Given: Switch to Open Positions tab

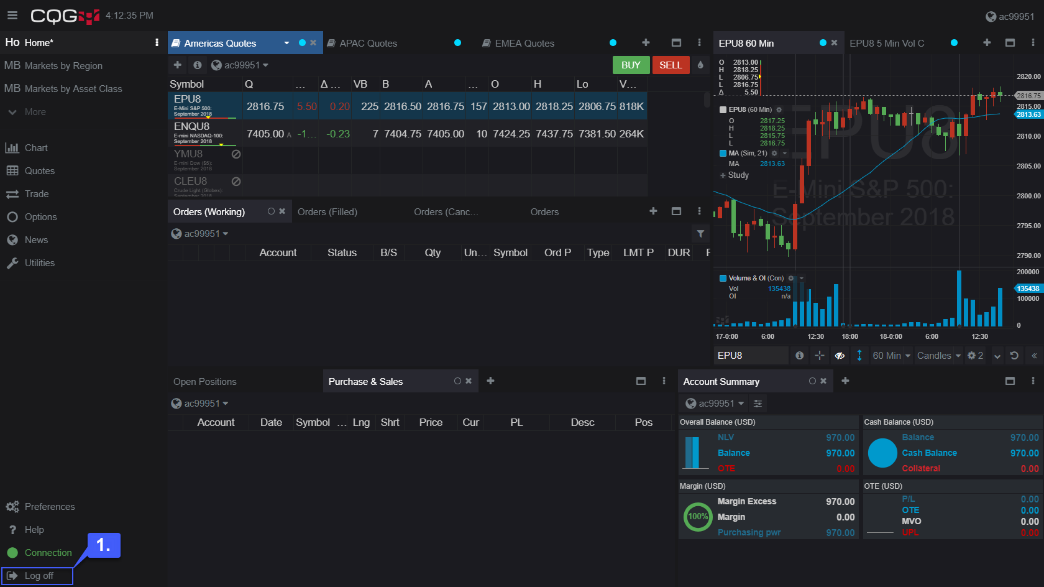Looking at the screenshot, I should click(x=205, y=382).
